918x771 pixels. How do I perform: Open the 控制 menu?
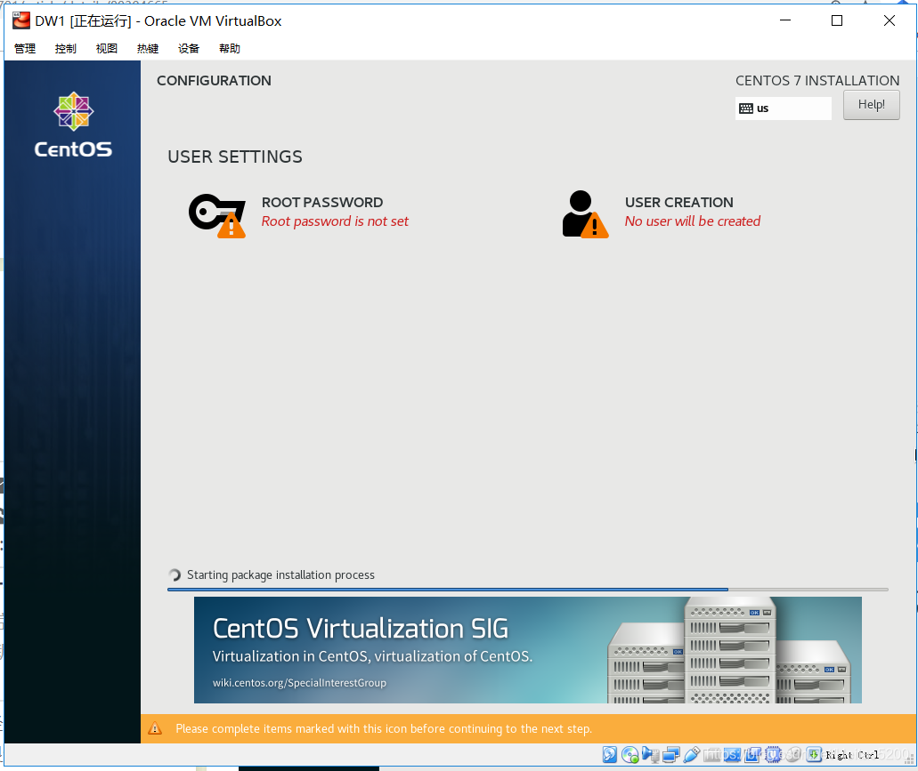(x=66, y=49)
